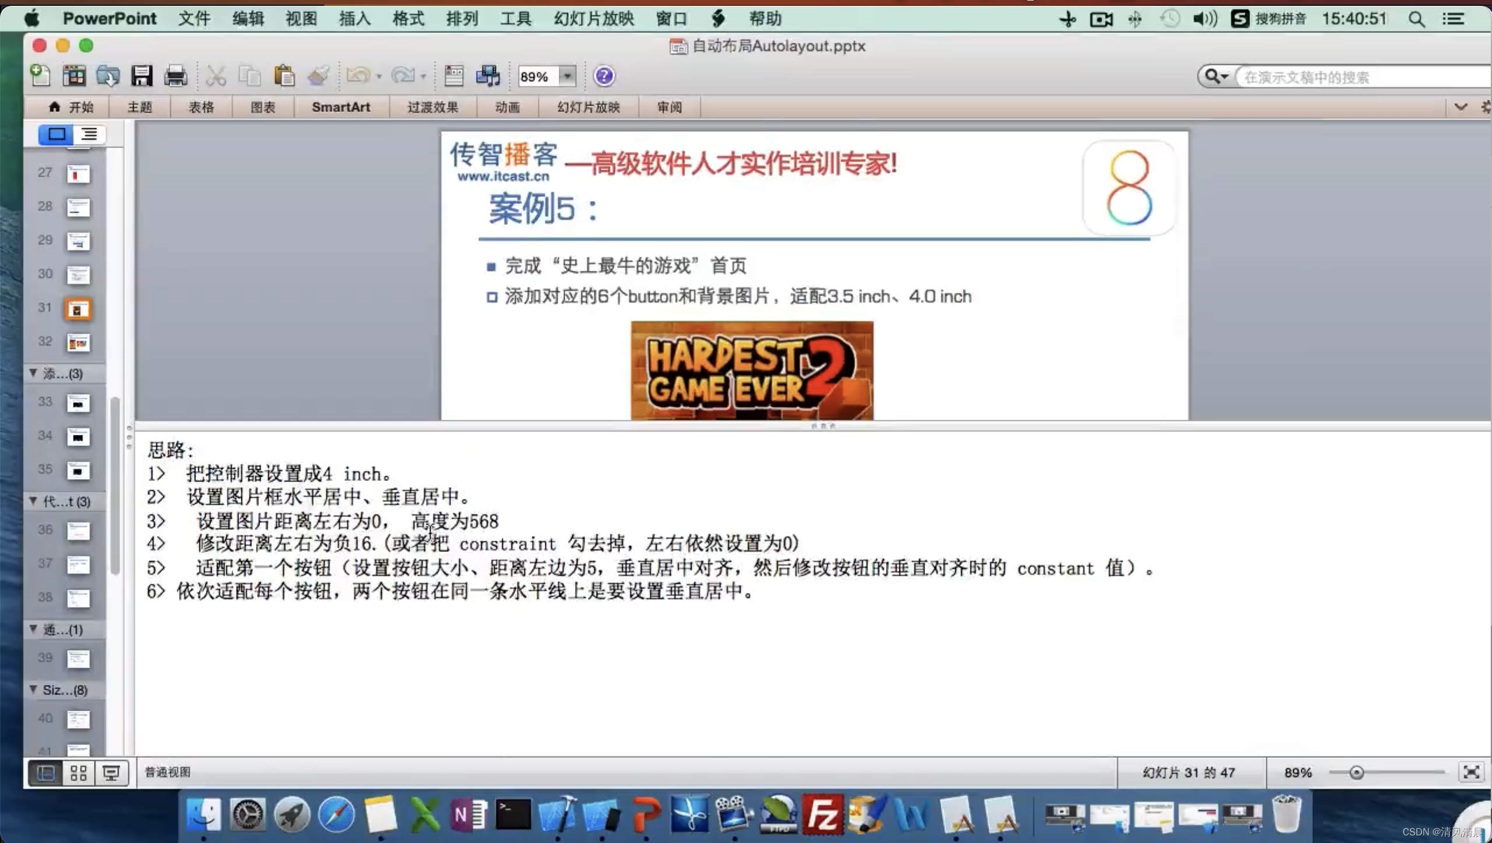Click the Redo arrow icon

tap(403, 76)
